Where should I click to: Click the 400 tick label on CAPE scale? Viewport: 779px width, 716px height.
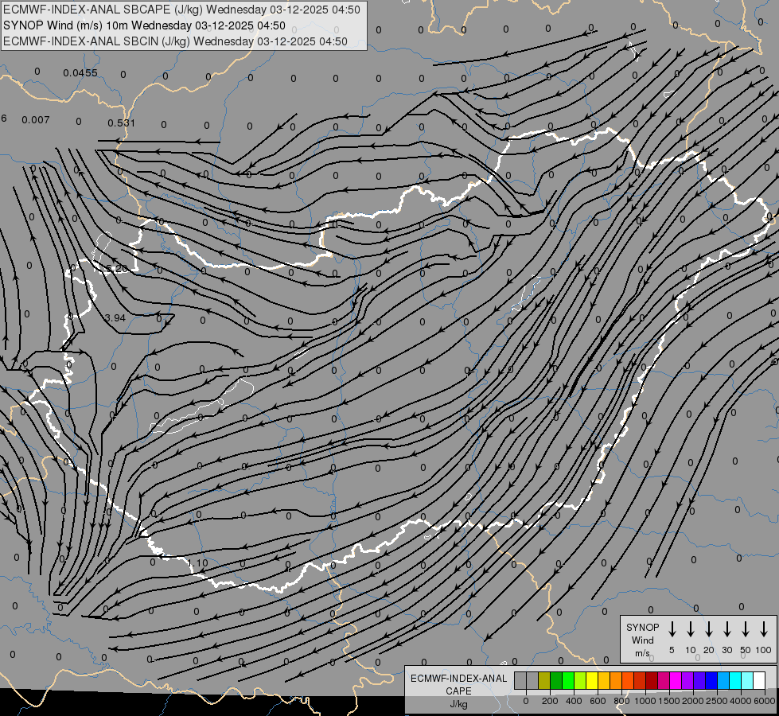pyautogui.click(x=574, y=701)
